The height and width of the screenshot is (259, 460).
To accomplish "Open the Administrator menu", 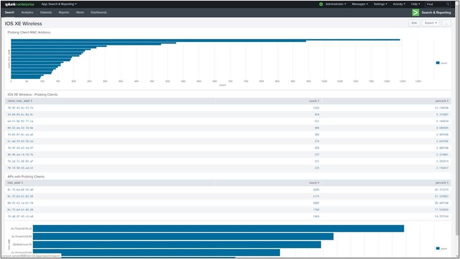I will [x=336, y=4].
